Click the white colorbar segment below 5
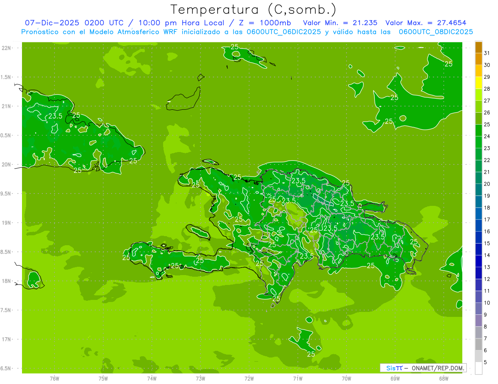Screen dimensions: 498x384 coord(478,368)
